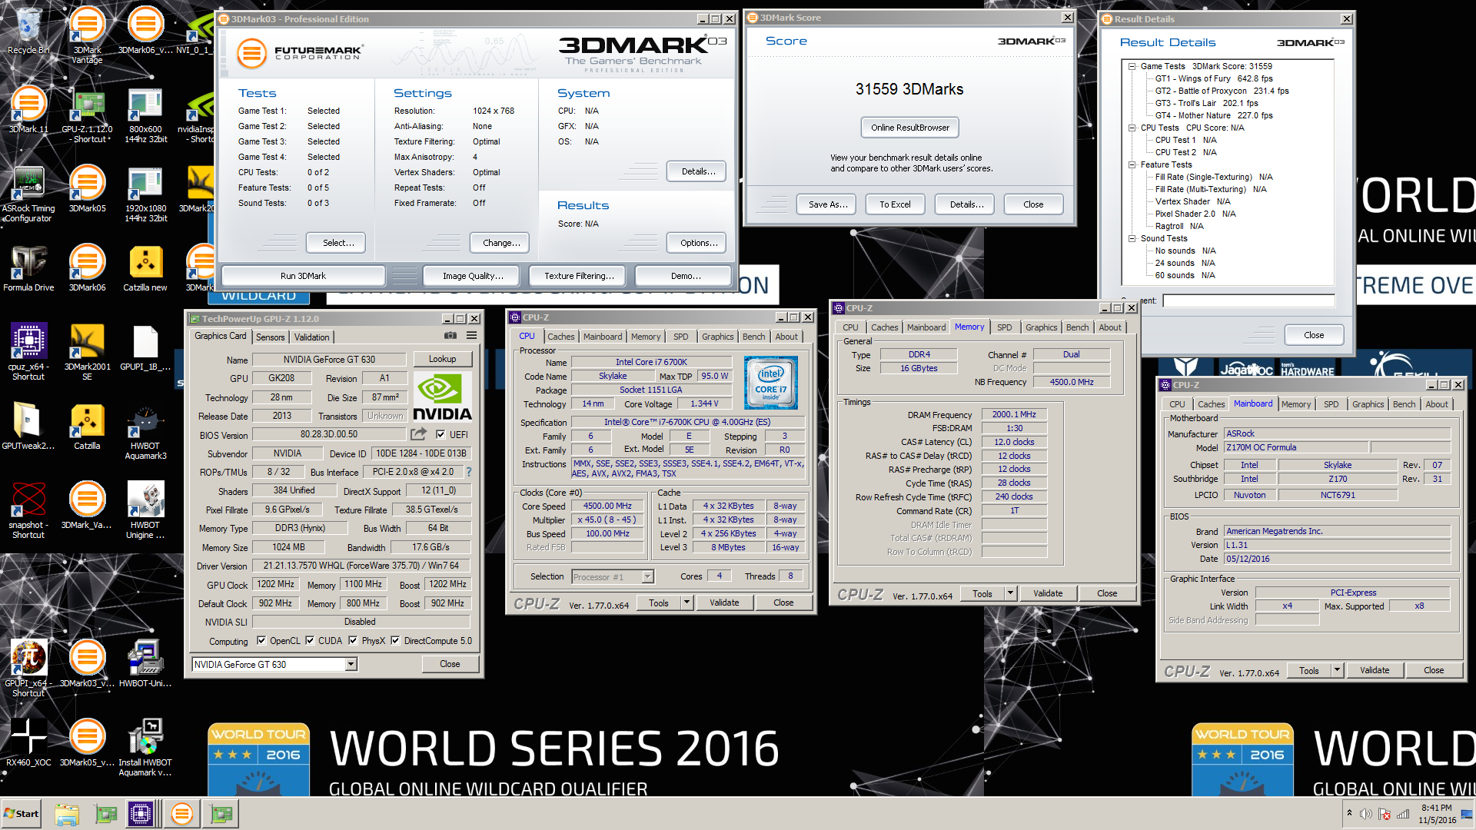The image size is (1476, 830).
Task: Click the Start button on taskbar
Action: pos(22,814)
